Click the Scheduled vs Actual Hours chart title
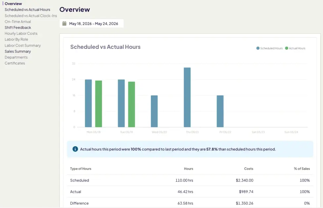 coord(105,47)
